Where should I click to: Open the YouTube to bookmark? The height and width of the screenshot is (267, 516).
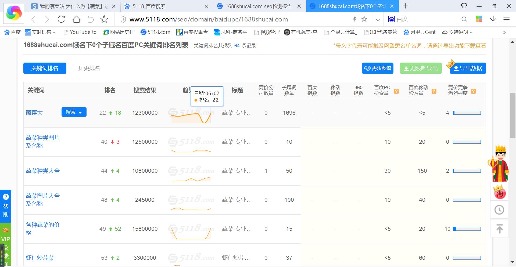[80, 32]
